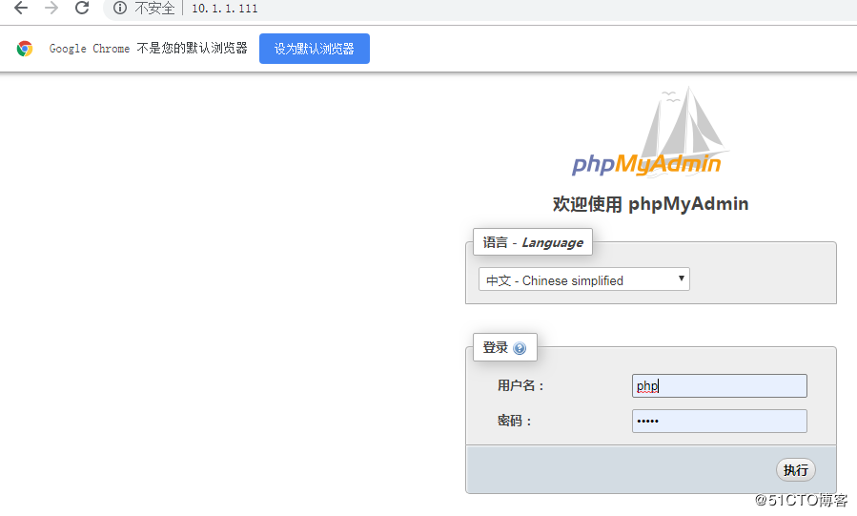Click the 不是您的默认浏览器 infobar message

coord(192,48)
